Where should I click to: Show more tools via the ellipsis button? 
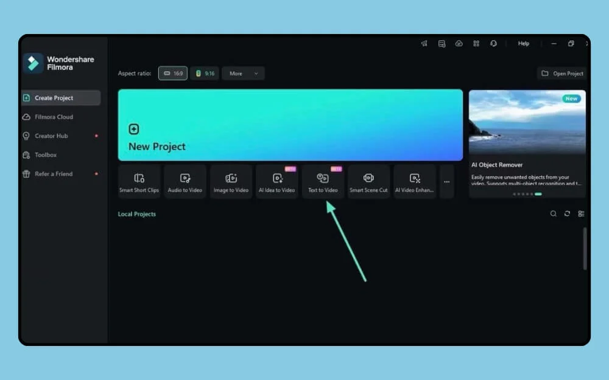(x=446, y=181)
